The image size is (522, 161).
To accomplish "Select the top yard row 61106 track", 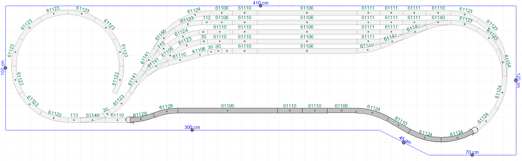I will (x=307, y=13).
